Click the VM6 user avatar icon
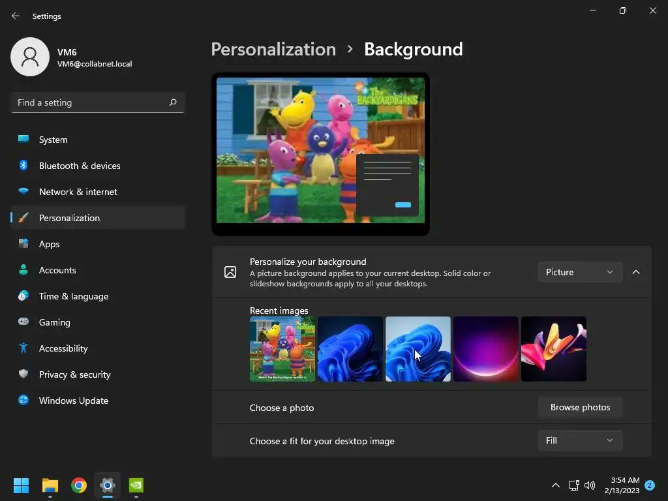Screen dimensions: 668x501 (x=30, y=57)
